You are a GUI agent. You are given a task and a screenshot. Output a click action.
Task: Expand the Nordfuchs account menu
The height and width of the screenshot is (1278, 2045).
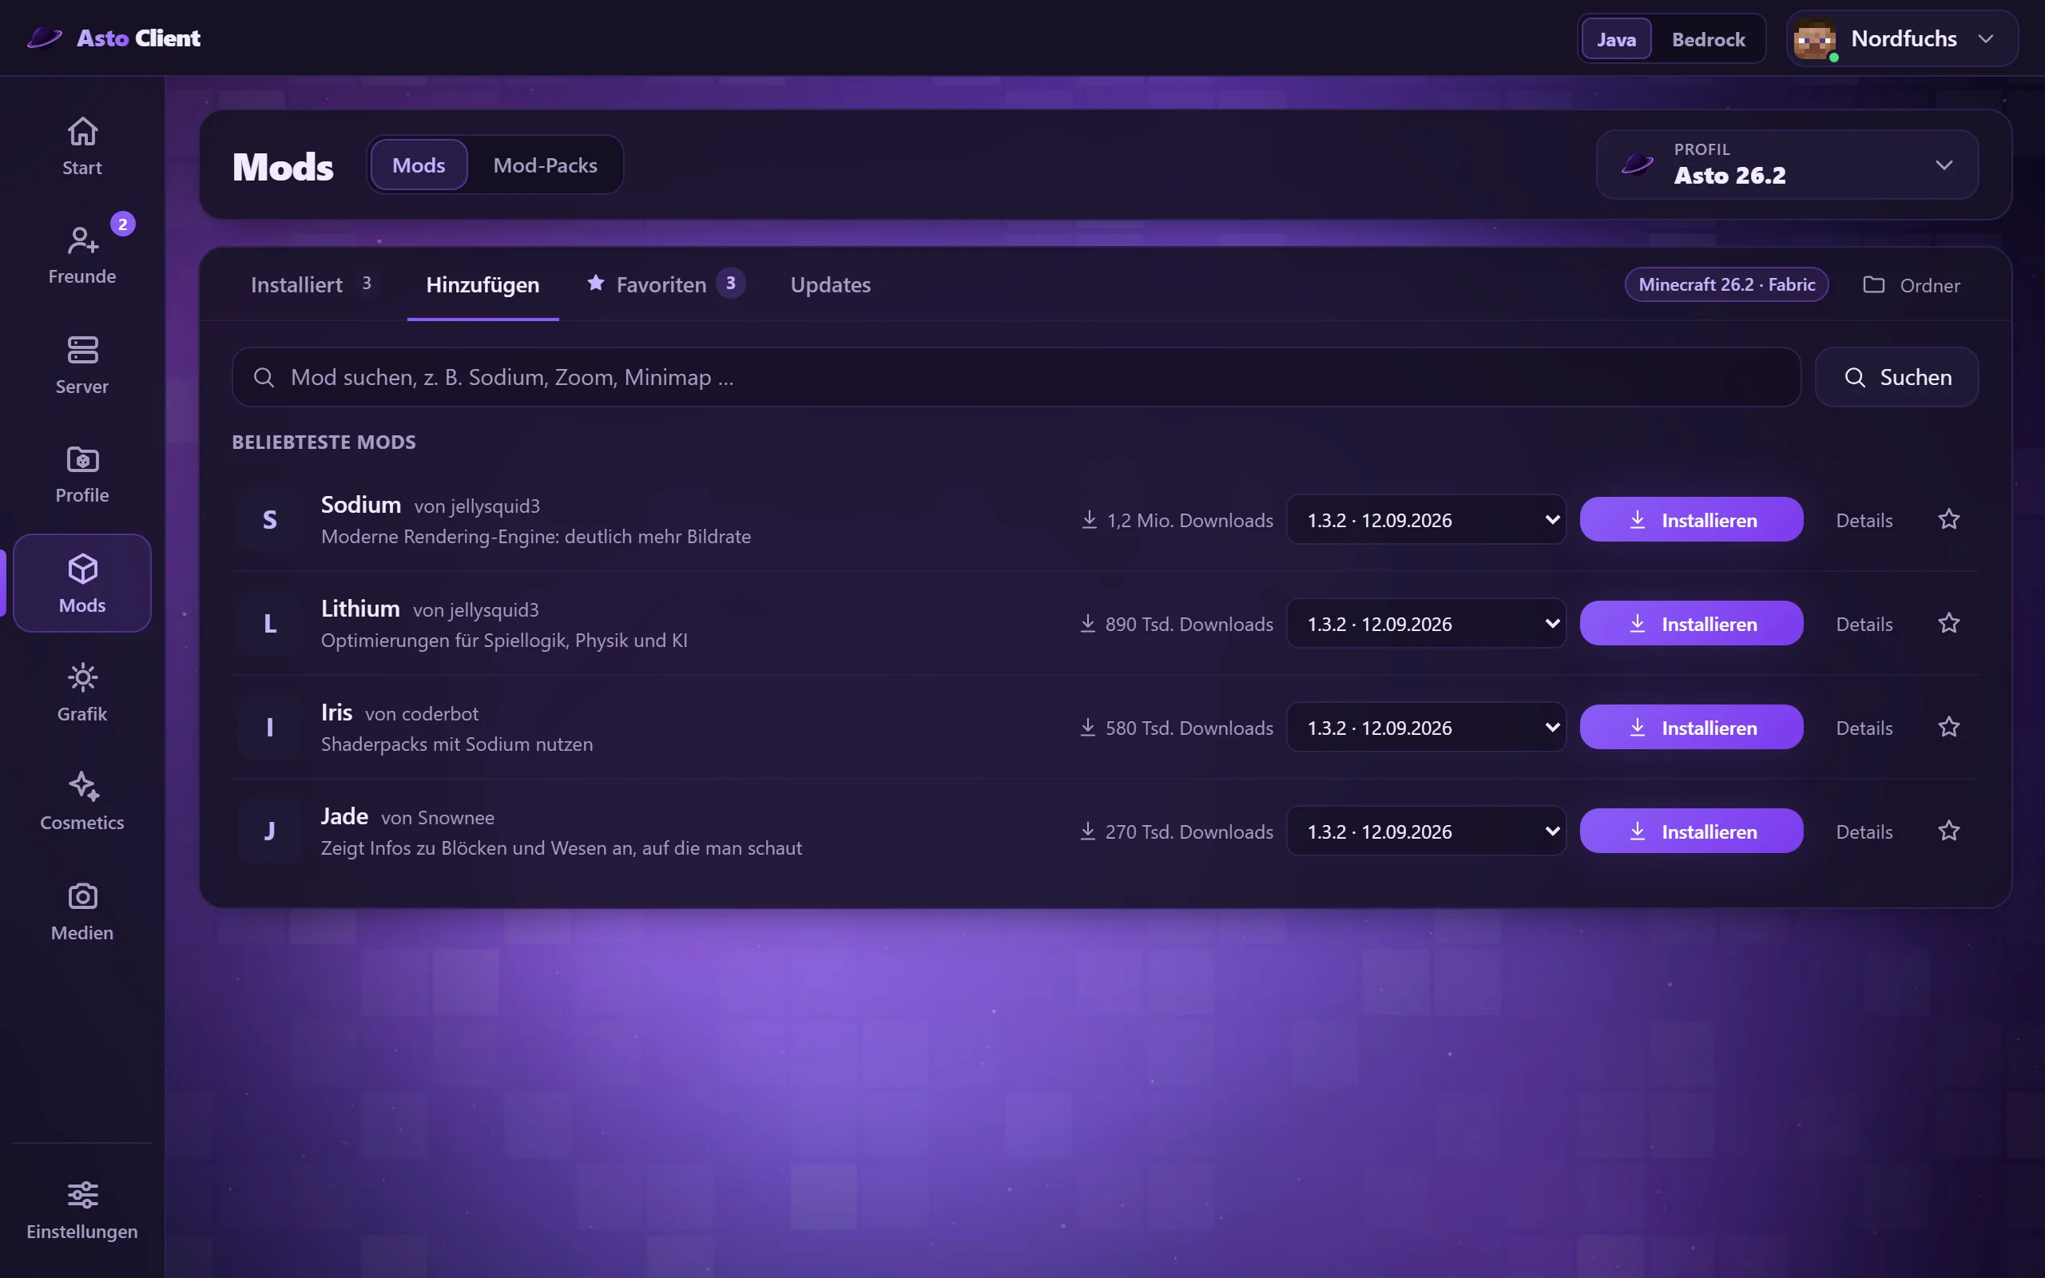point(1902,39)
